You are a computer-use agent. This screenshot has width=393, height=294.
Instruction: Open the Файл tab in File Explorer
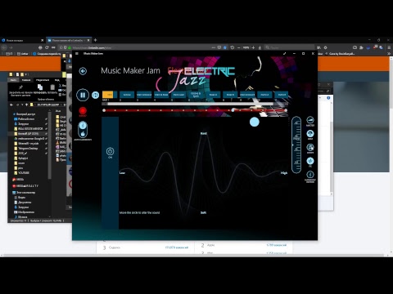[x=13, y=80]
